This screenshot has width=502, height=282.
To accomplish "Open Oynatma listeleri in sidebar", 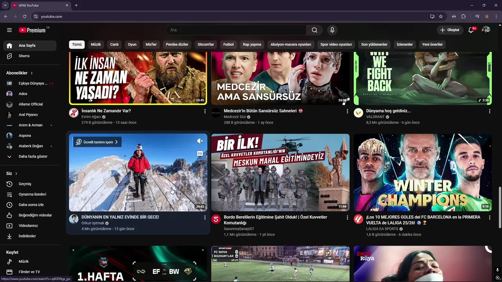I will click(30, 194).
